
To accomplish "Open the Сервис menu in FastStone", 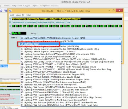I will pos(35,6).
